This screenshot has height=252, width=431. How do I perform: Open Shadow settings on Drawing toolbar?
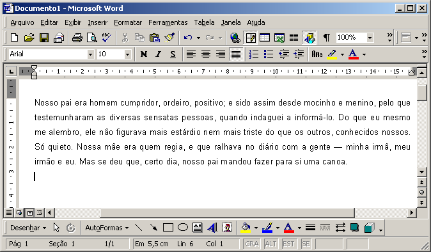coord(355,228)
